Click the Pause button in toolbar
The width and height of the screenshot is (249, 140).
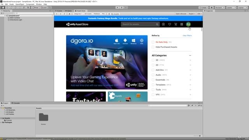122,7
